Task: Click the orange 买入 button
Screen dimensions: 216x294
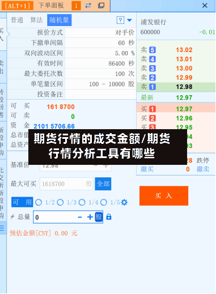Action: (x=164, y=196)
